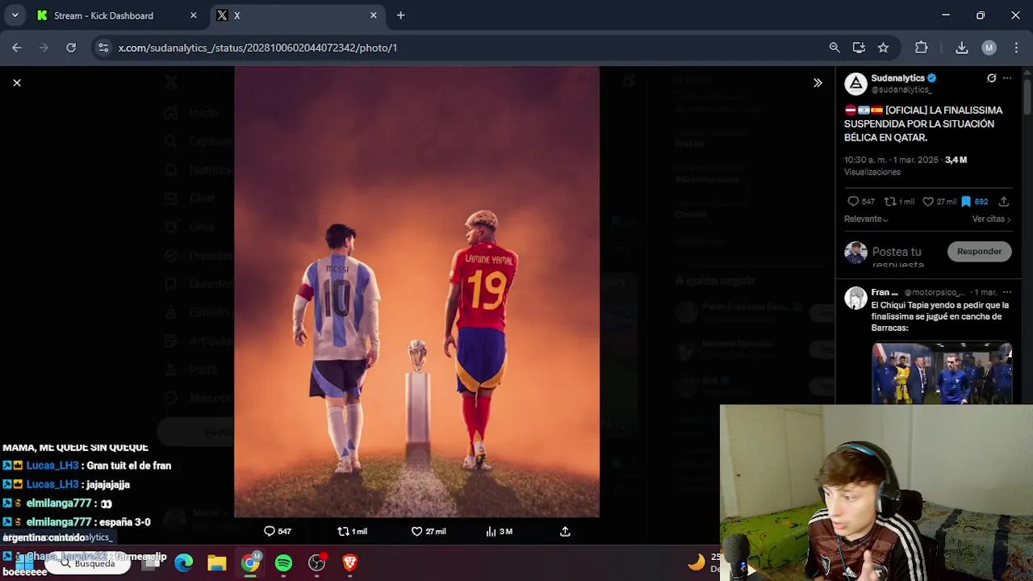Close the X browser tab

(x=373, y=15)
